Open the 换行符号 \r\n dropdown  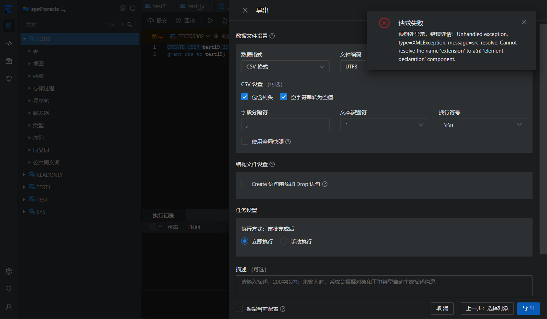[x=483, y=125]
